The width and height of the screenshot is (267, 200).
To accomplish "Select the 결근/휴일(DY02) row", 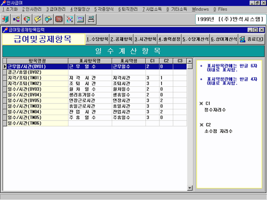I will tap(36, 72).
